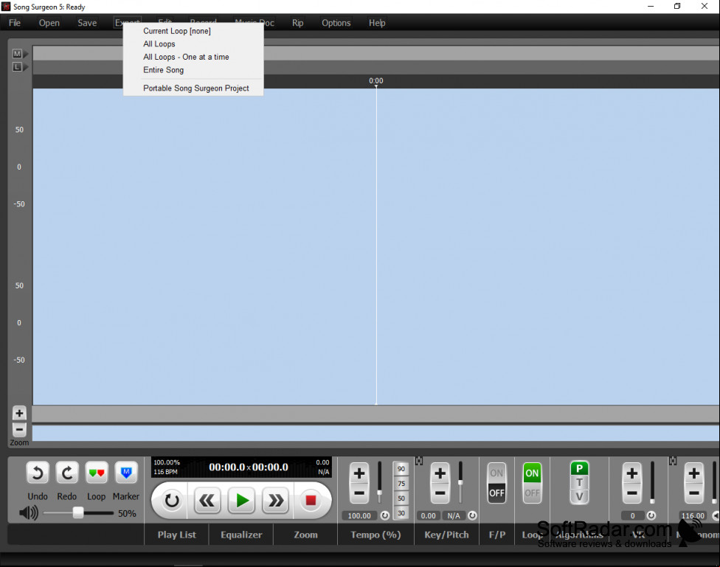
Task: Set tempo preset to 50
Action: [x=401, y=498]
